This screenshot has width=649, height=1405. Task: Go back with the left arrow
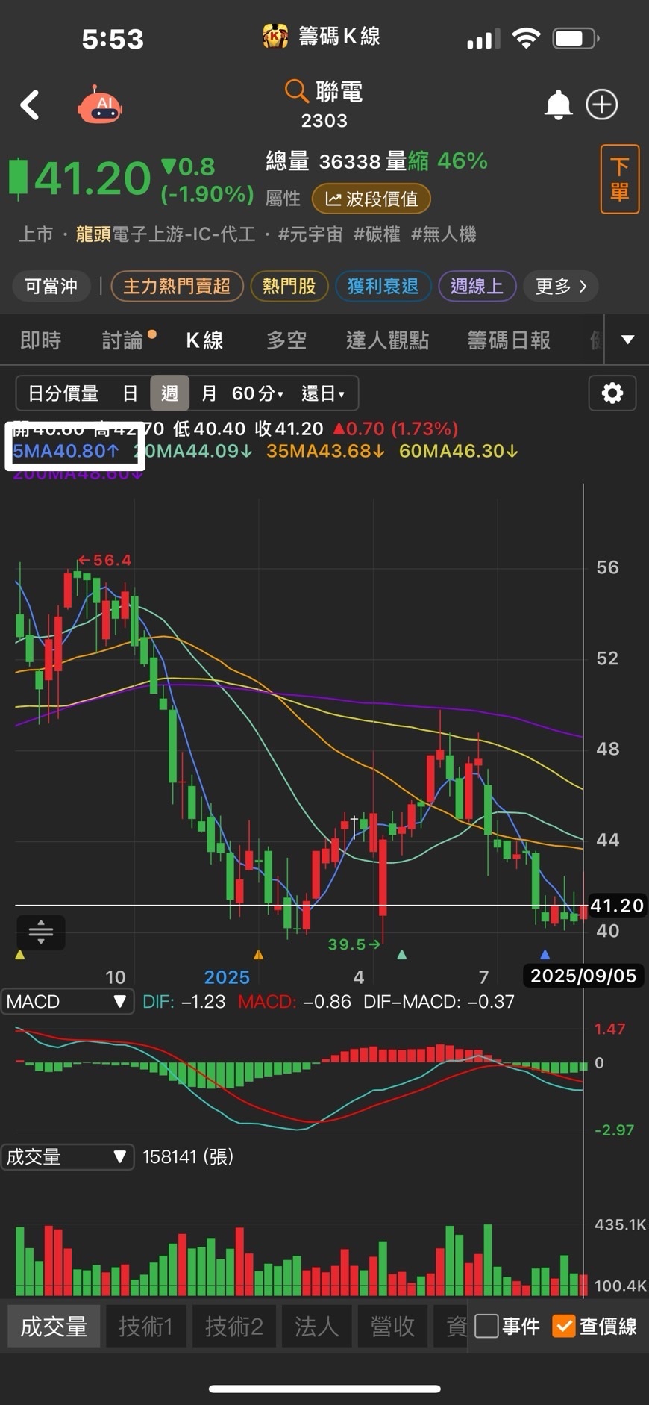point(30,105)
